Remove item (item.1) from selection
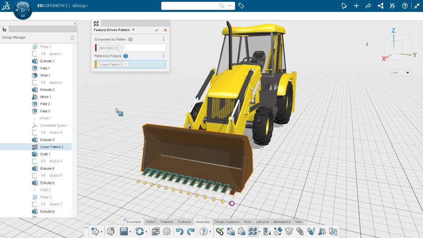 (x=122, y=48)
